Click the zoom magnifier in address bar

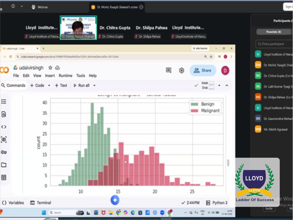point(206,56)
